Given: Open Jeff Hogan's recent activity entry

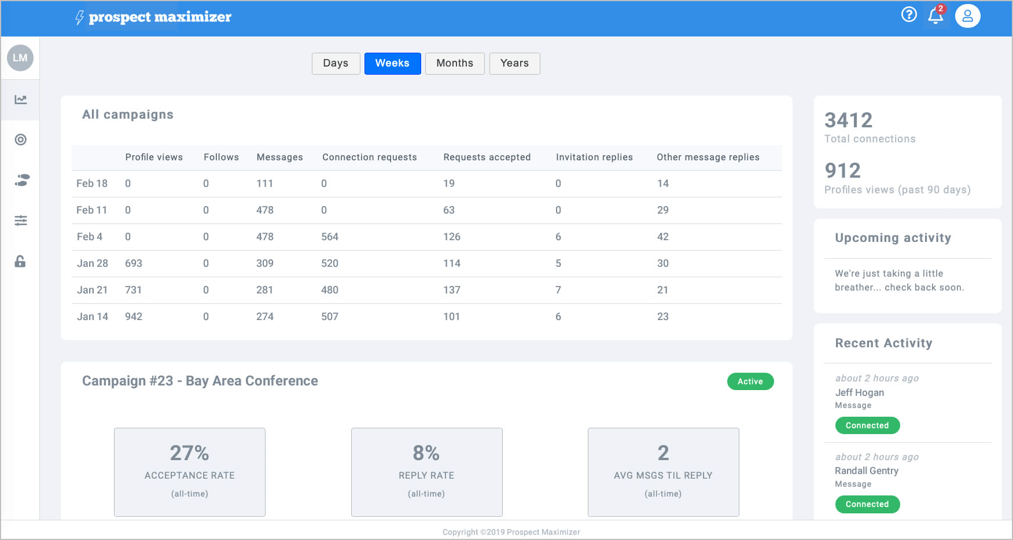Looking at the screenshot, I should (x=859, y=392).
